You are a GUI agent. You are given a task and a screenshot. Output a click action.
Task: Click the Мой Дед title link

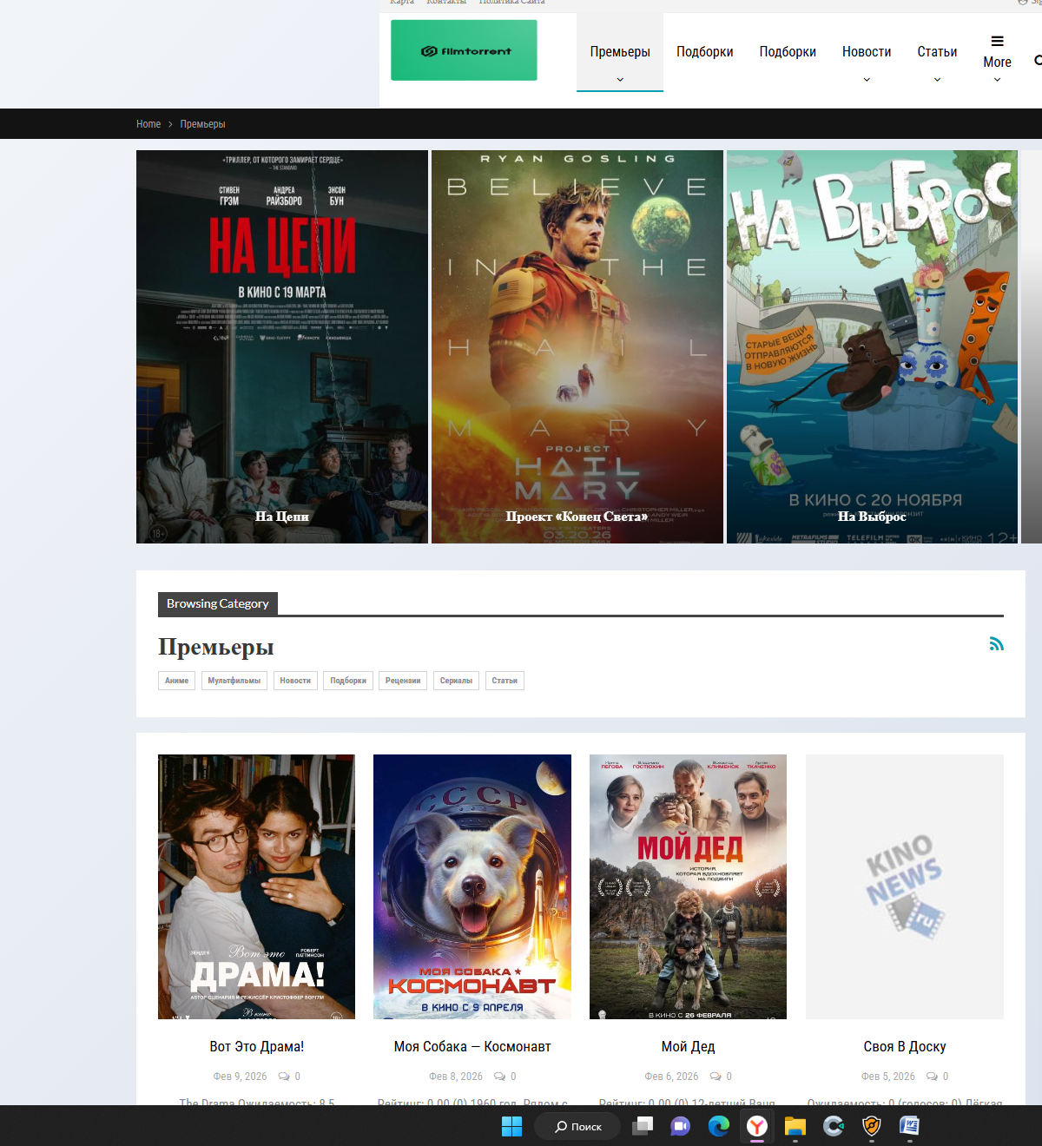(x=689, y=1047)
